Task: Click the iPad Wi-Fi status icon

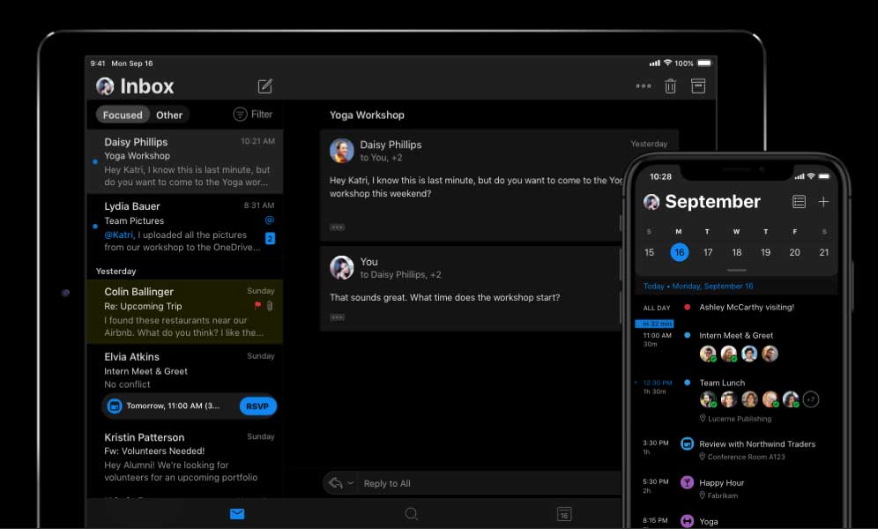Action: tap(667, 63)
